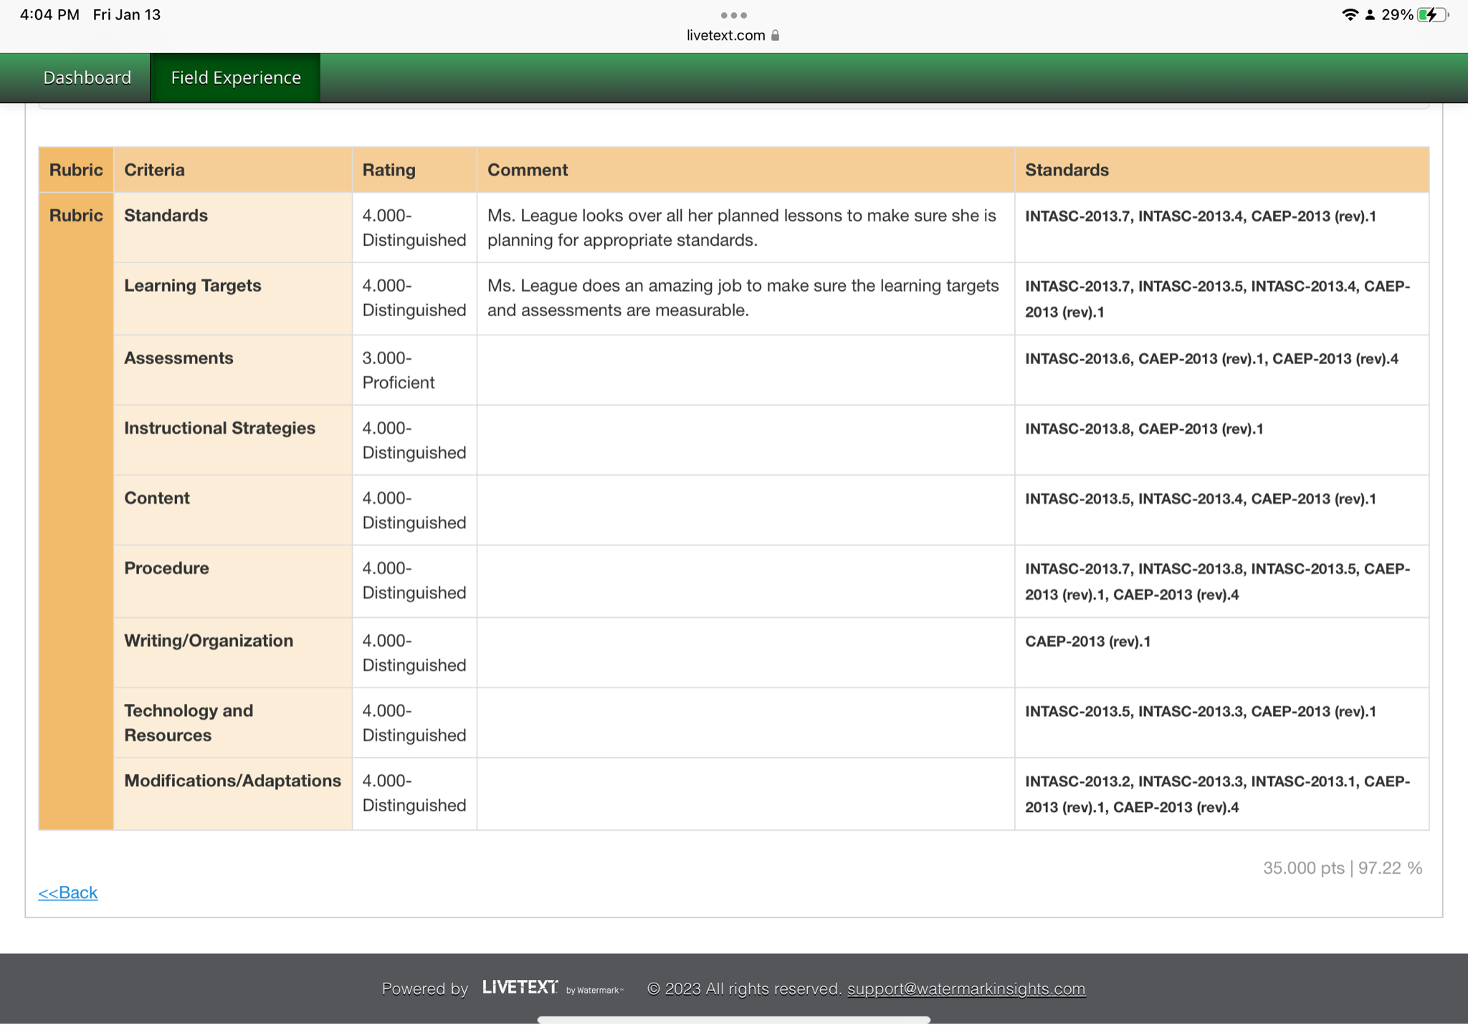This screenshot has width=1468, height=1025.
Task: Tap the livetext.com address bar
Action: 725,35
